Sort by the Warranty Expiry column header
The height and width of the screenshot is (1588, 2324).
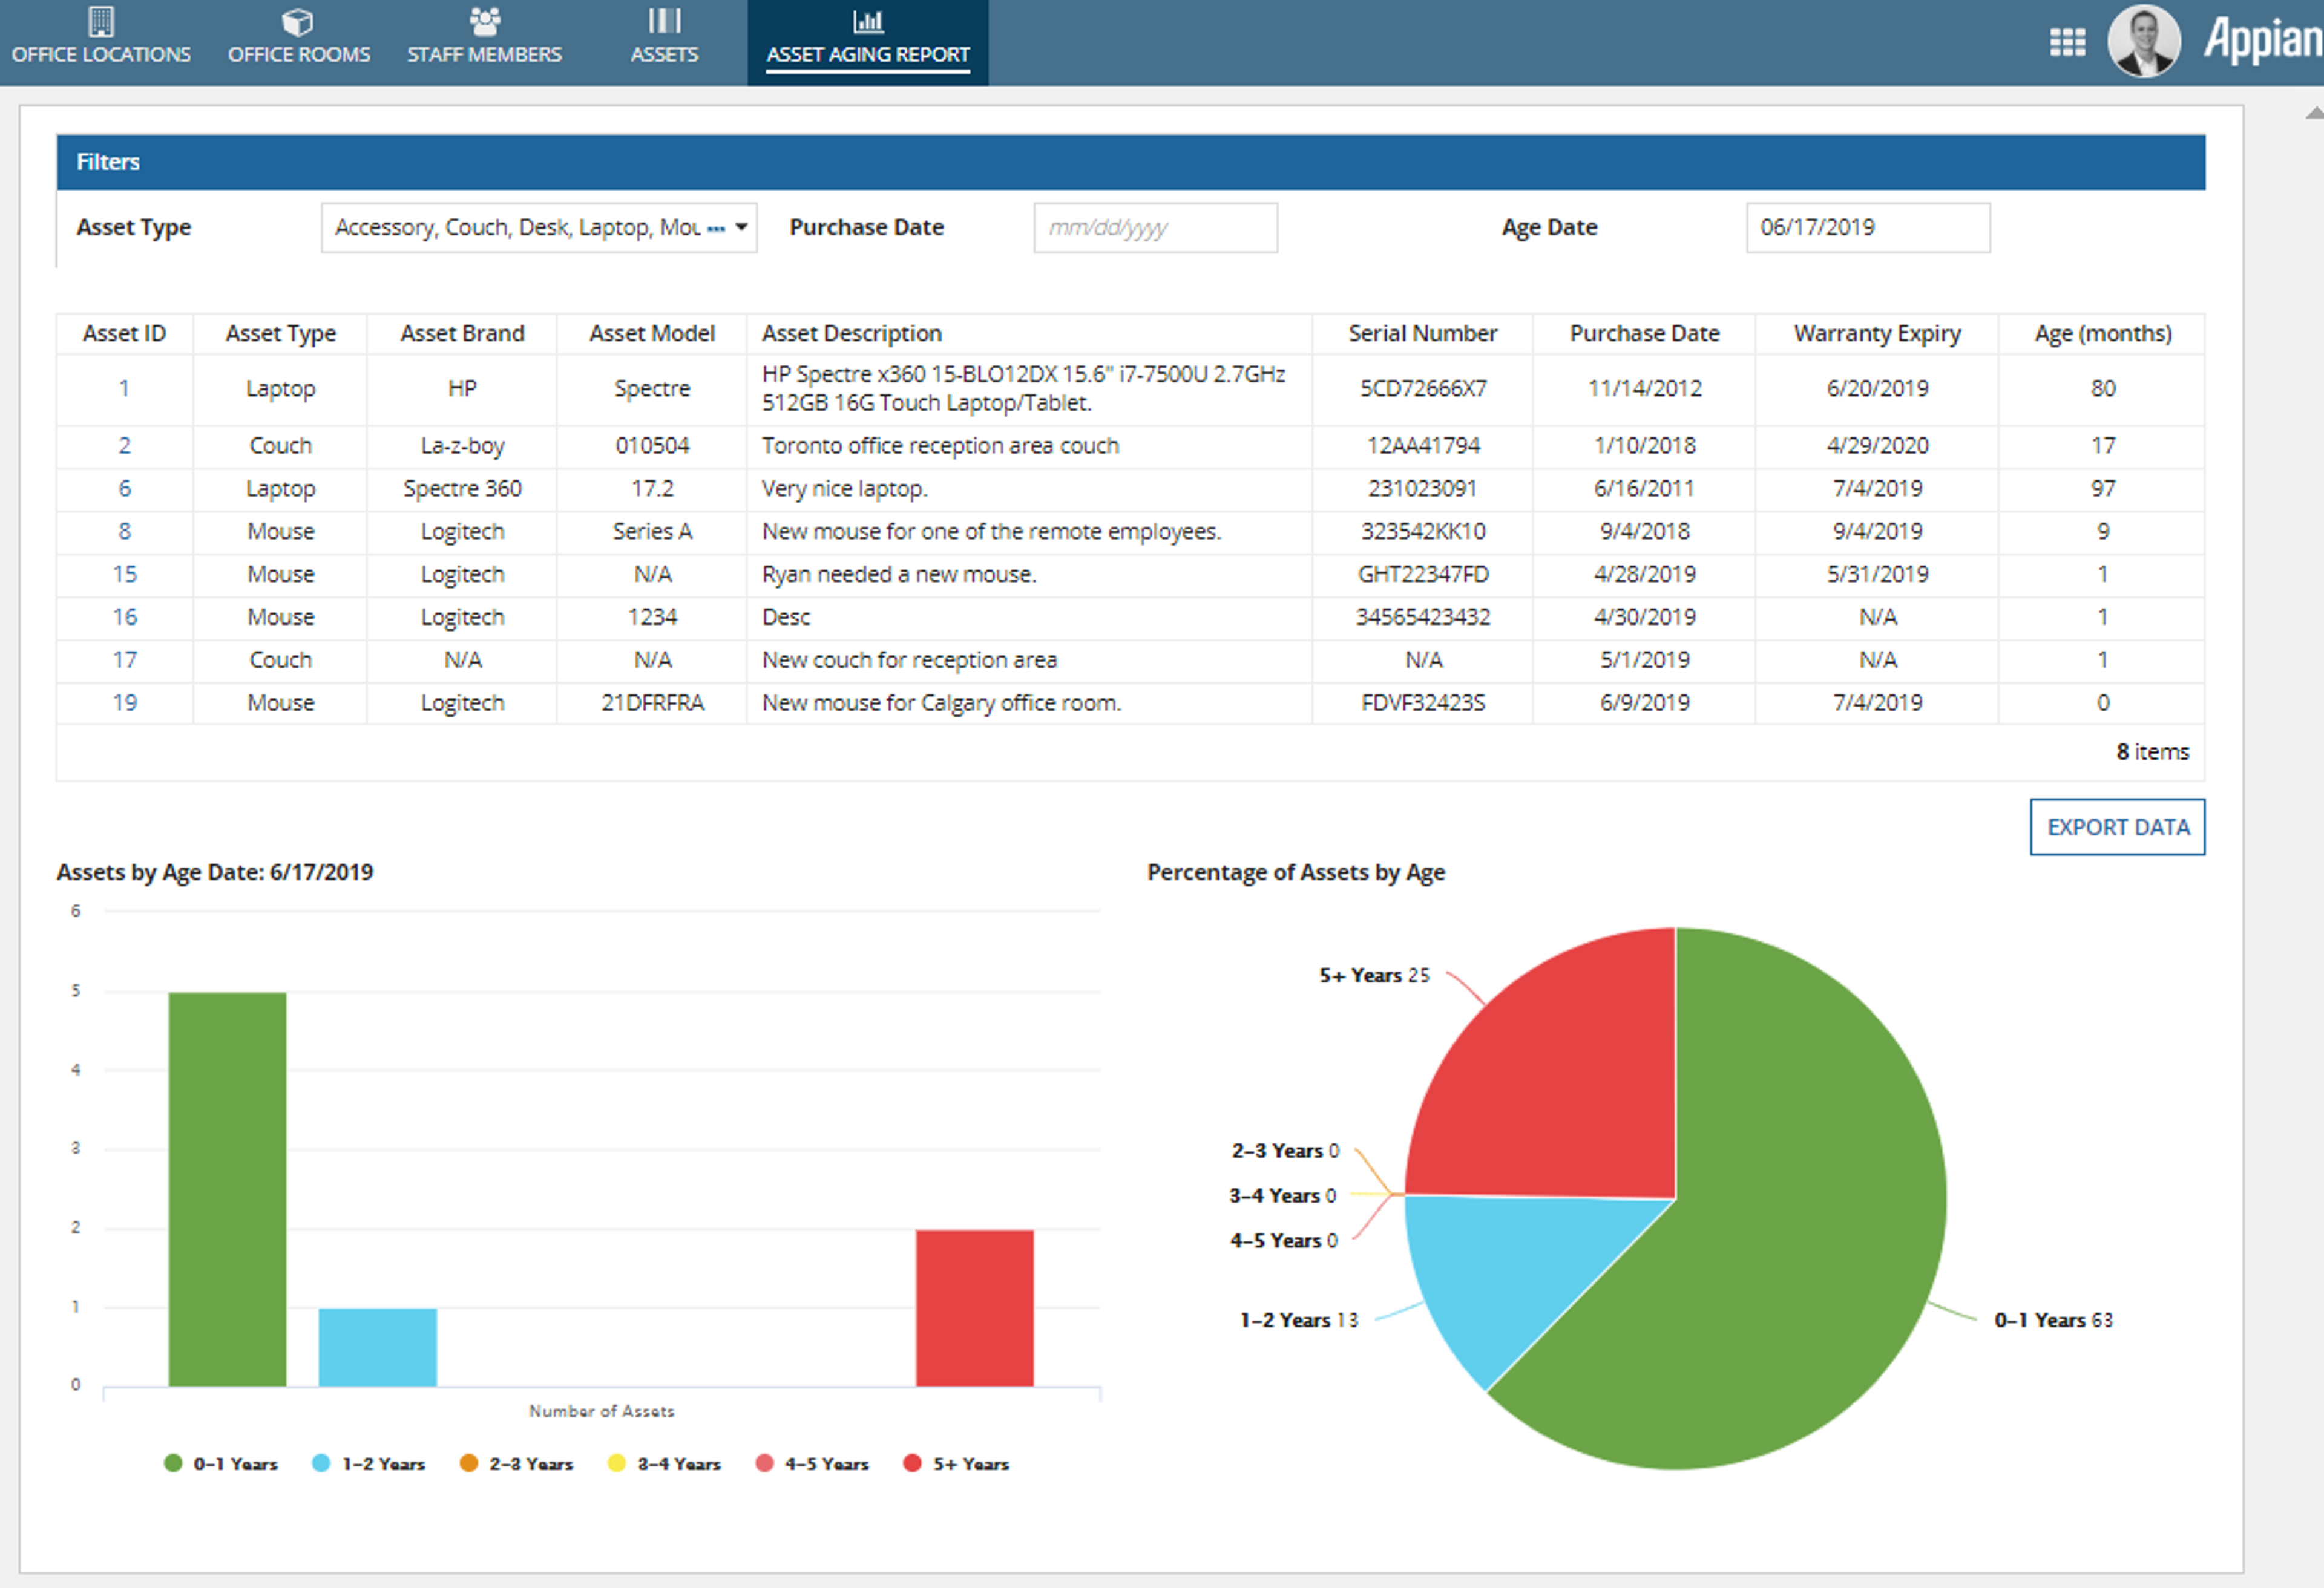[x=1877, y=334]
